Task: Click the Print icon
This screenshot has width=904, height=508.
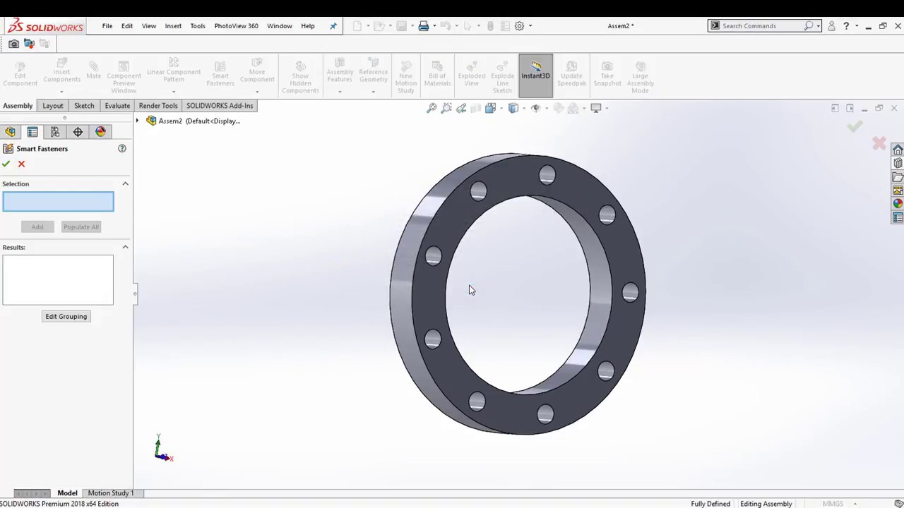Action: coord(423,26)
